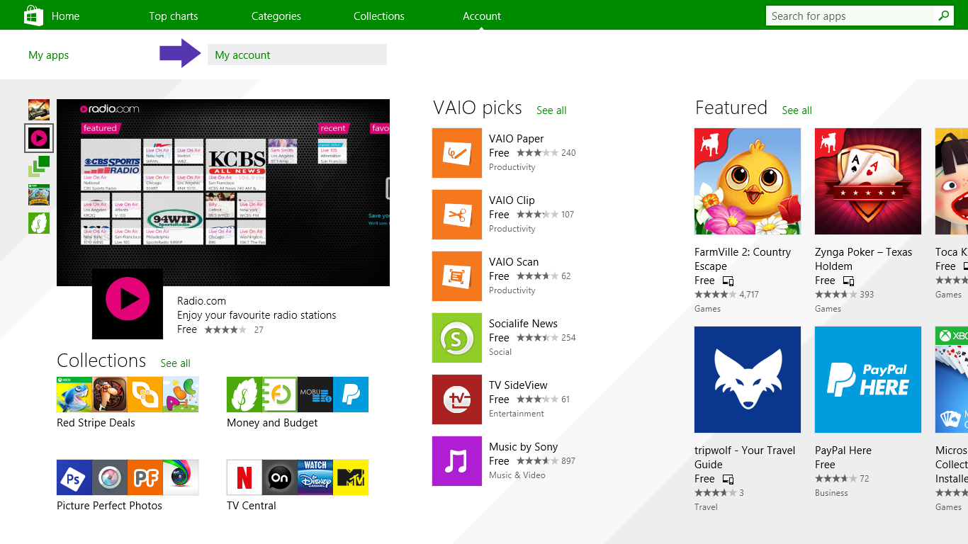Image resolution: width=968 pixels, height=544 pixels.
Task: Open the Socialife News icon
Action: (x=457, y=338)
